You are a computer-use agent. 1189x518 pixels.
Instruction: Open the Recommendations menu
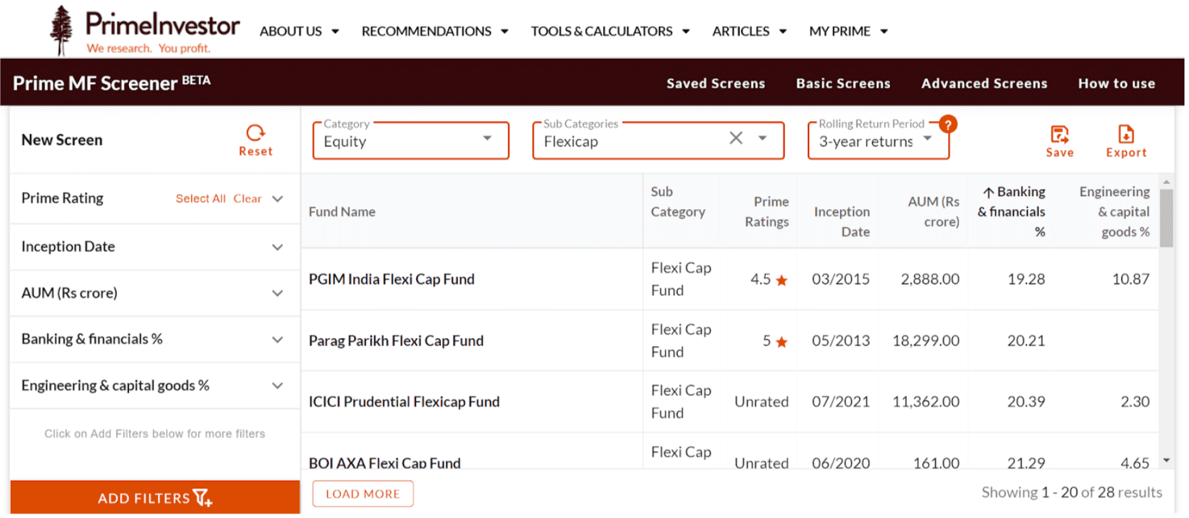[x=435, y=31]
